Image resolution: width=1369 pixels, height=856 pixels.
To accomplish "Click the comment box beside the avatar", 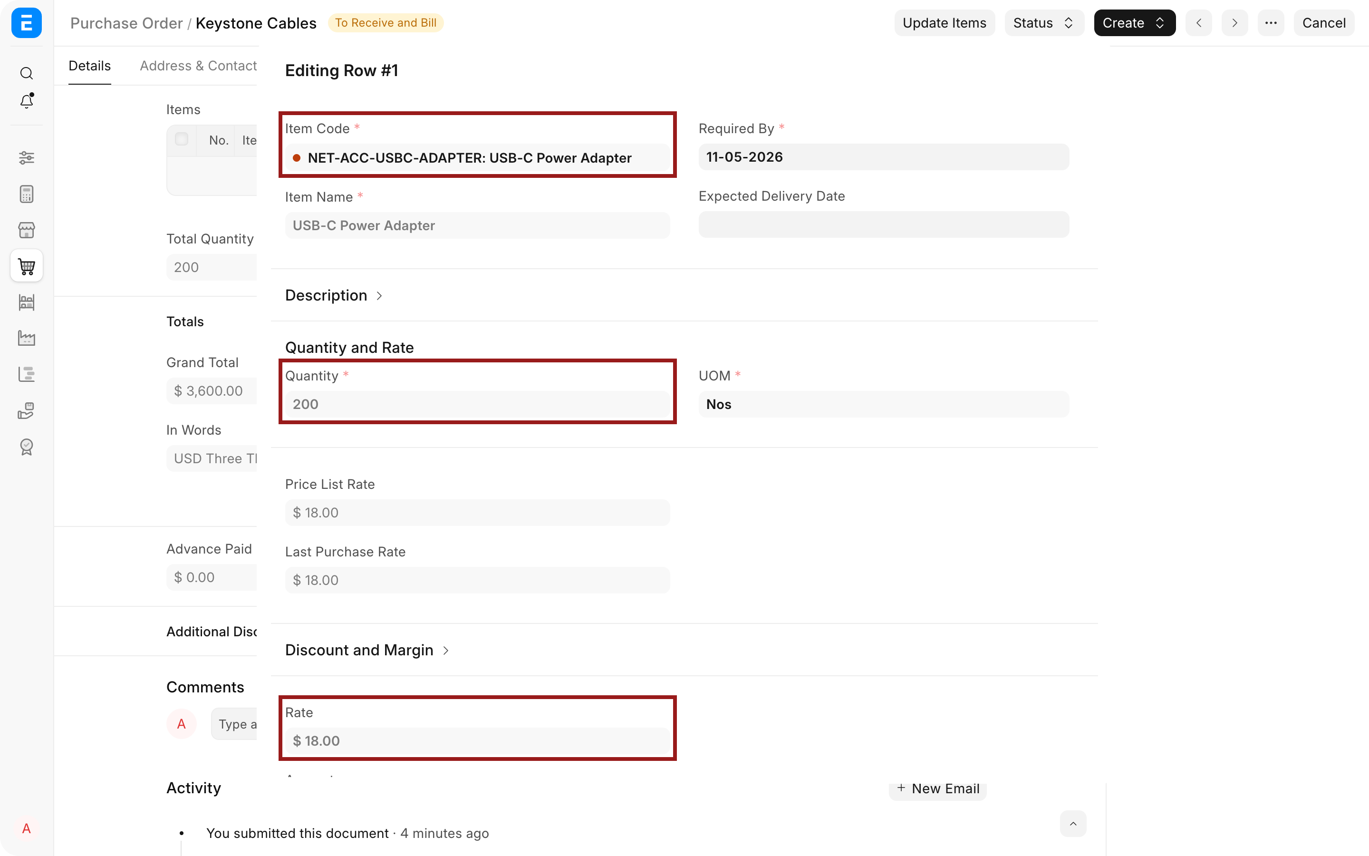I will click(234, 724).
